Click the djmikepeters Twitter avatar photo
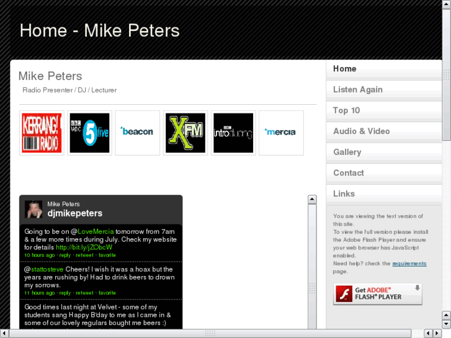451x338 pixels. [33, 209]
